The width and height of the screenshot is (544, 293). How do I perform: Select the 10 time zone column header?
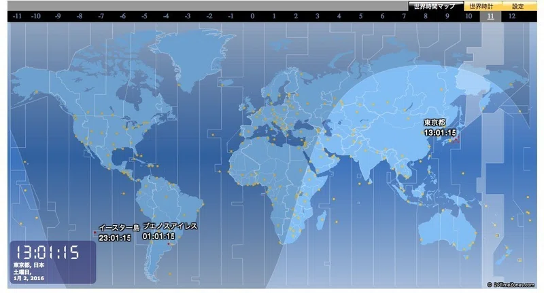(469, 16)
